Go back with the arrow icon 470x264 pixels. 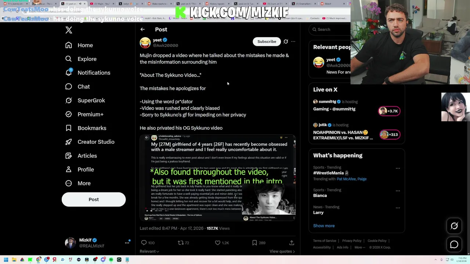tap(142, 29)
